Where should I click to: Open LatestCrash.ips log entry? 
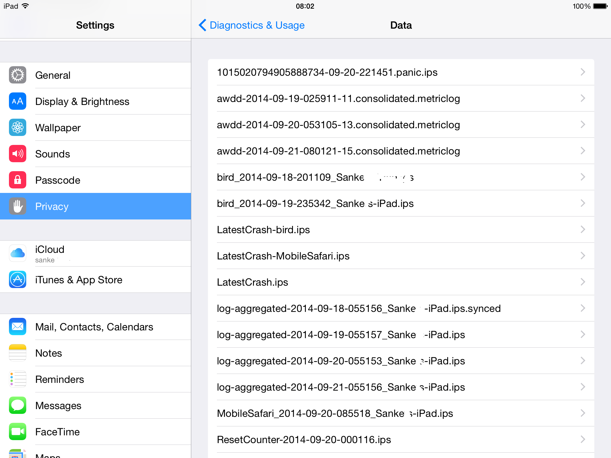click(252, 282)
